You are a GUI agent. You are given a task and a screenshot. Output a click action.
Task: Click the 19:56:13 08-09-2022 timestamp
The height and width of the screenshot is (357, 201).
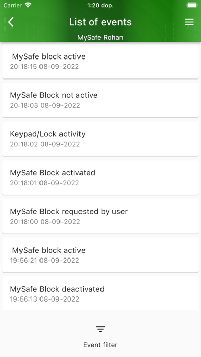pos(45,299)
